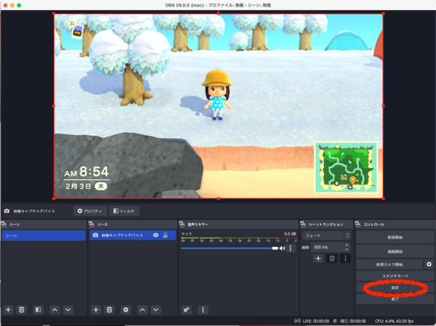Start virtual camera 仮想カメラ開始
The image size is (436, 326).
(x=389, y=264)
